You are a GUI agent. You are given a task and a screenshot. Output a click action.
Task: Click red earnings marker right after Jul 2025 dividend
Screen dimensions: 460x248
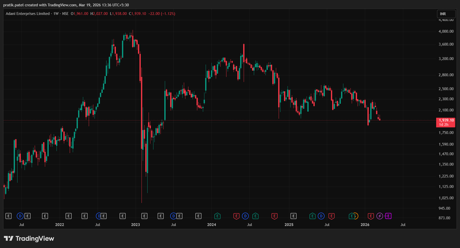pyautogui.click(x=331, y=216)
